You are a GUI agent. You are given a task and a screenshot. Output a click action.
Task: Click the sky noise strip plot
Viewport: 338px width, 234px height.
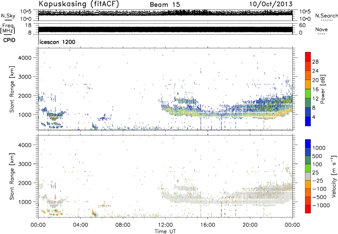click(165, 15)
